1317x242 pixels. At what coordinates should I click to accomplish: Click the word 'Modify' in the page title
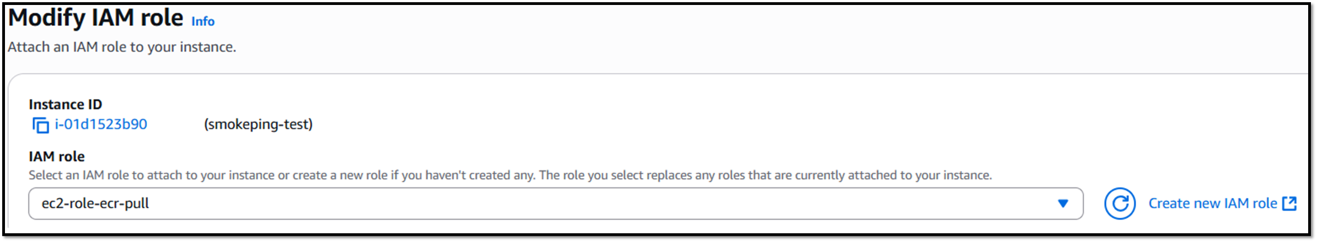coord(46,18)
